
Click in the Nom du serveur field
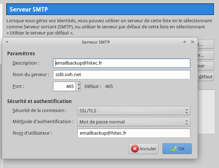[x=122, y=75]
